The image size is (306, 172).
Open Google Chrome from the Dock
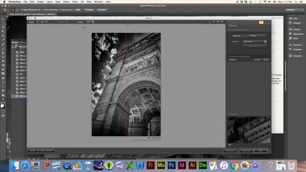click(x=234, y=165)
